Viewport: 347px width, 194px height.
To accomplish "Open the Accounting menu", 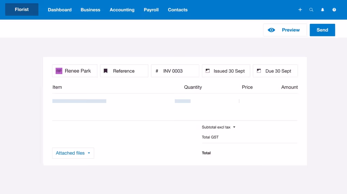I will 122,10.
